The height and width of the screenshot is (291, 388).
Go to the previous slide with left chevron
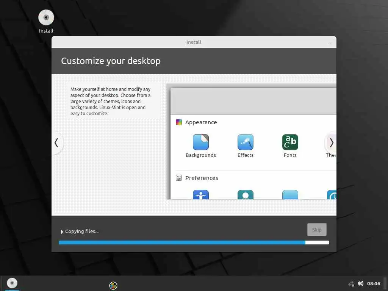pos(57,143)
